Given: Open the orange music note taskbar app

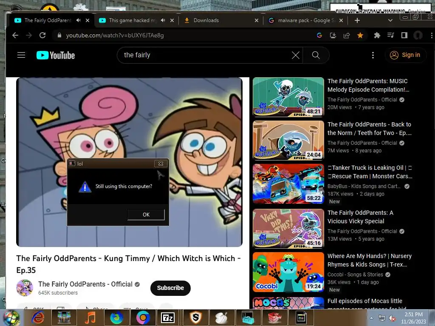Looking at the screenshot, I should (90, 318).
